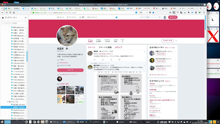This screenshot has height=124, width=220.
Task: Click the taskbar volume speaker icon
Action: coord(187,122)
